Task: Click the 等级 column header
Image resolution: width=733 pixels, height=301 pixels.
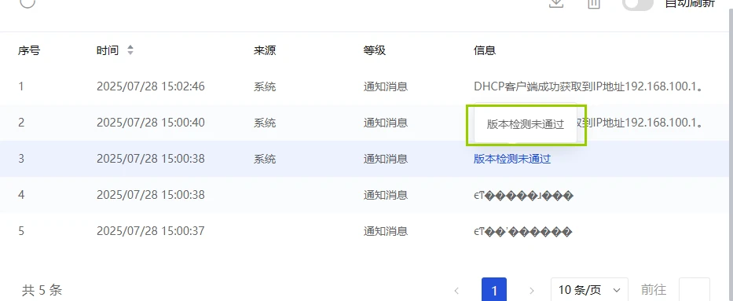Action: (375, 50)
